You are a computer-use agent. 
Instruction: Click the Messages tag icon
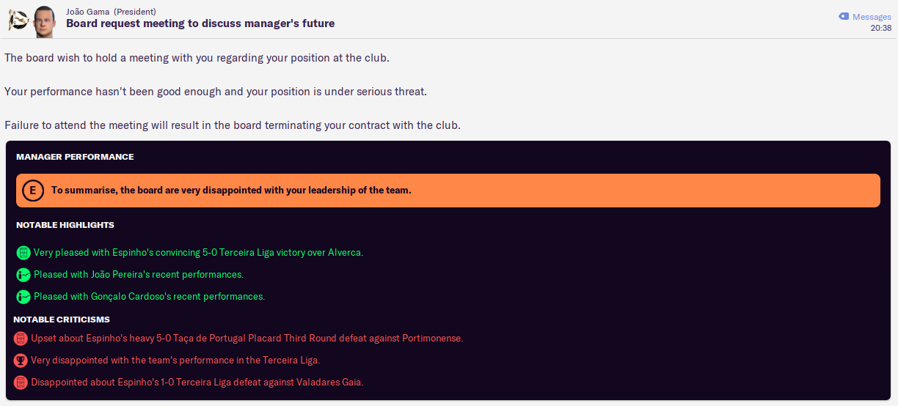point(844,16)
